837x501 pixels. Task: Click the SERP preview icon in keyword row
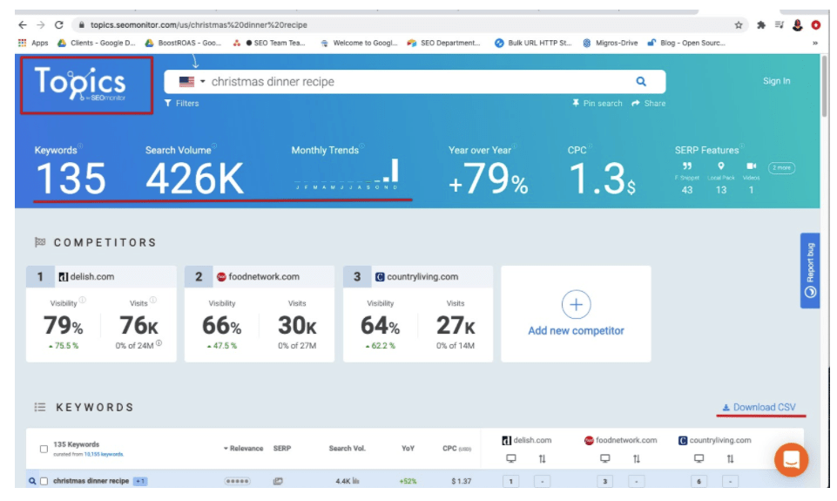click(x=278, y=481)
